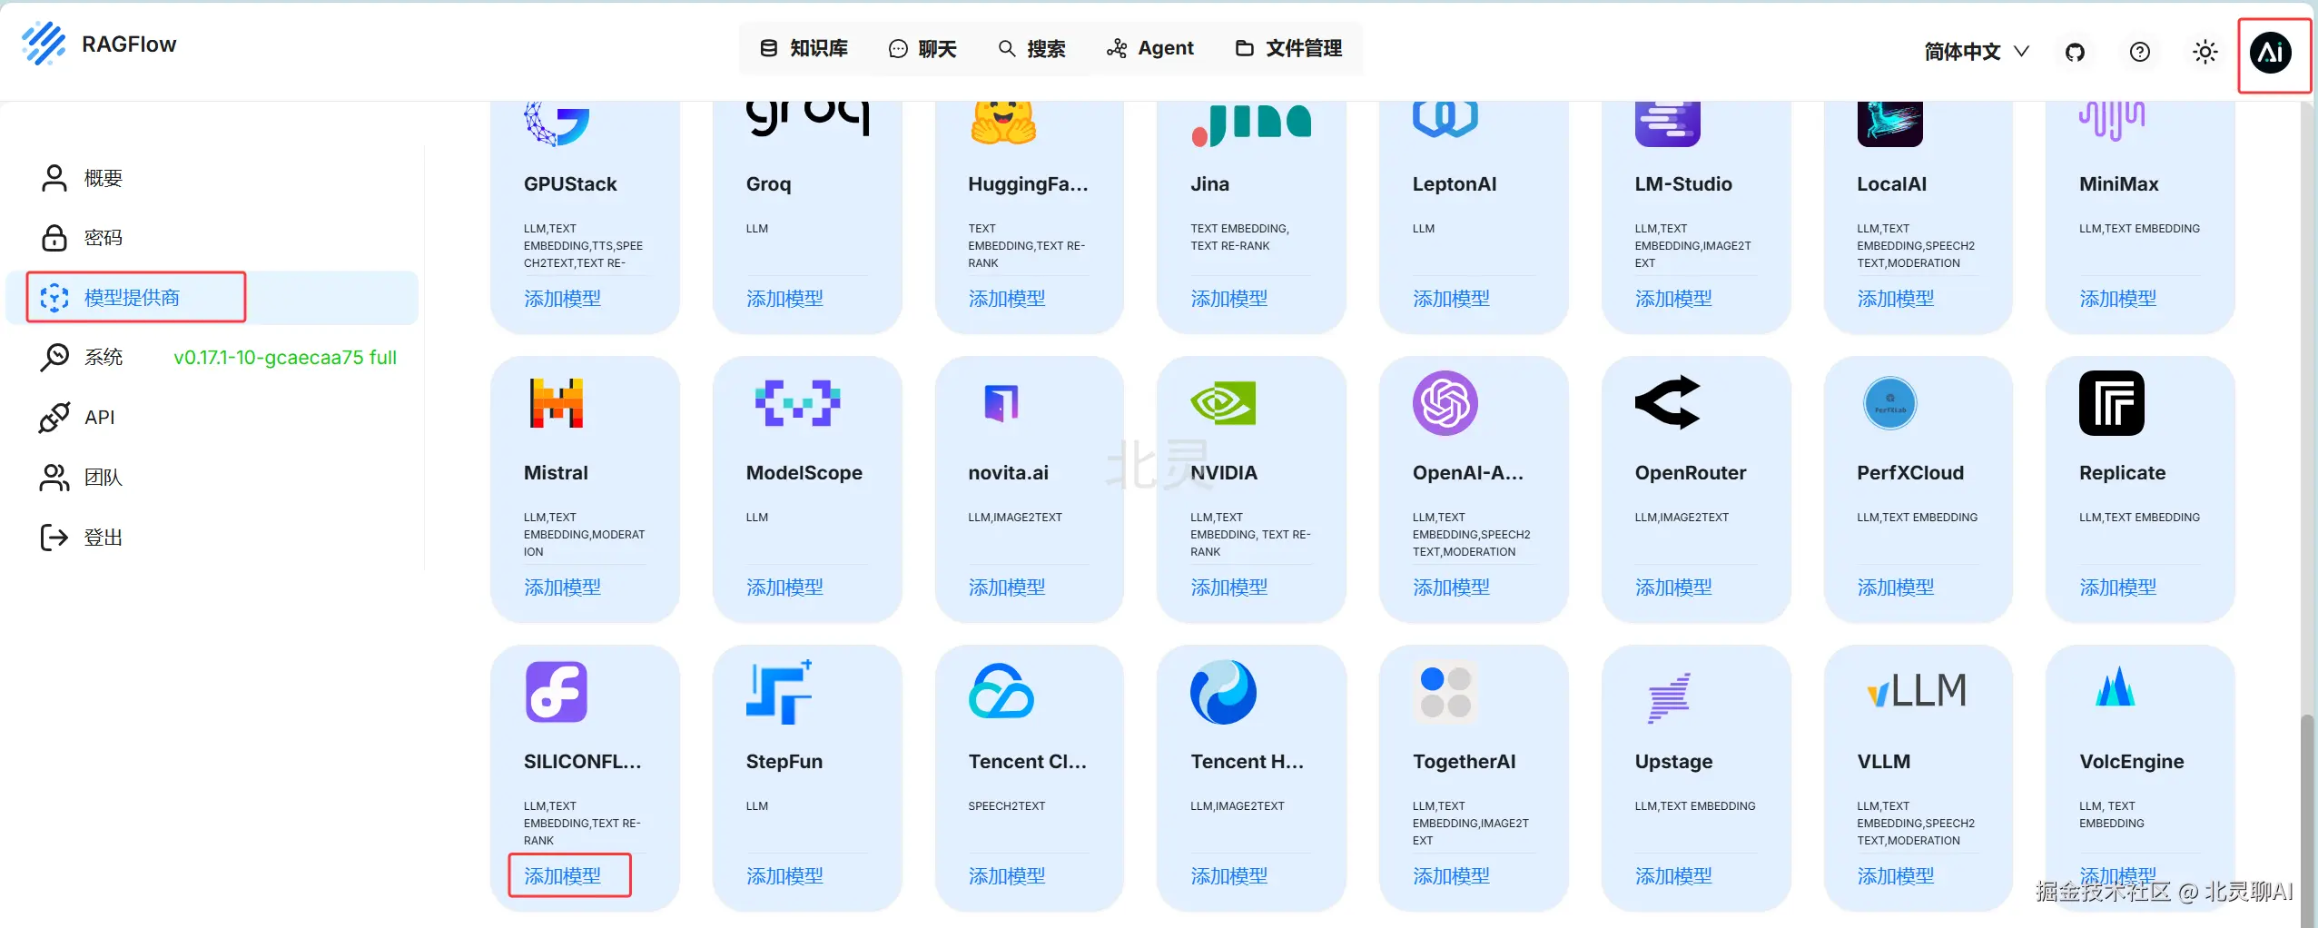
Task: Click the OpenAI-API-Compatible logo icon
Action: click(x=1445, y=403)
